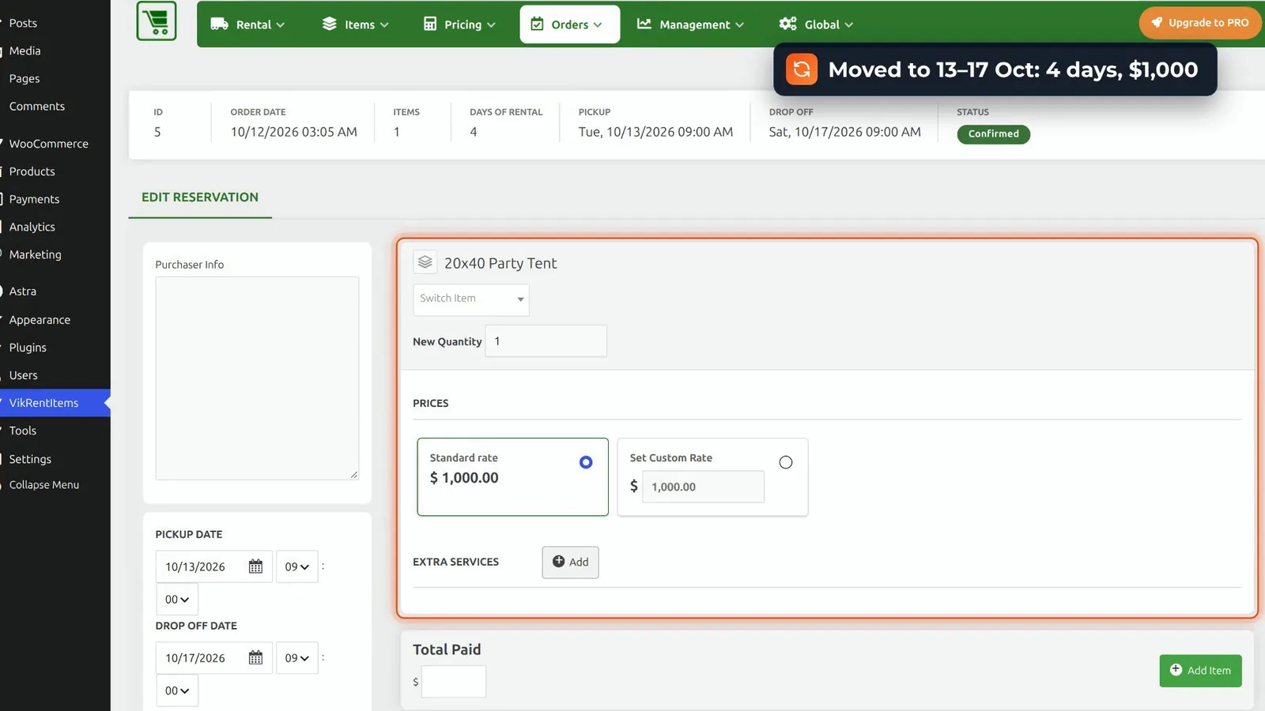
Task: Select the Standard rate radio button
Action: point(586,462)
